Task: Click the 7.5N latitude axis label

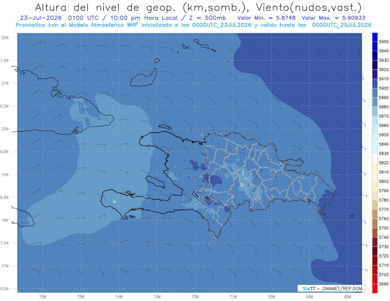Action: coord(5,243)
